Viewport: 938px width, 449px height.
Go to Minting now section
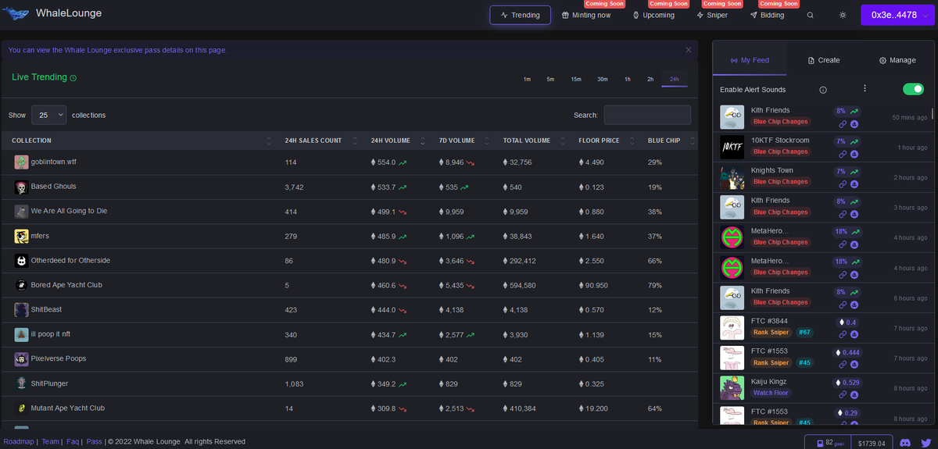point(586,15)
